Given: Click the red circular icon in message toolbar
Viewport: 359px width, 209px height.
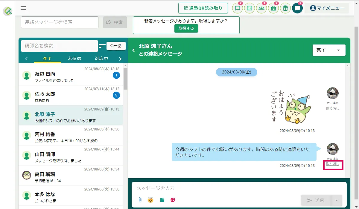Looking at the screenshot, I should pos(173,200).
